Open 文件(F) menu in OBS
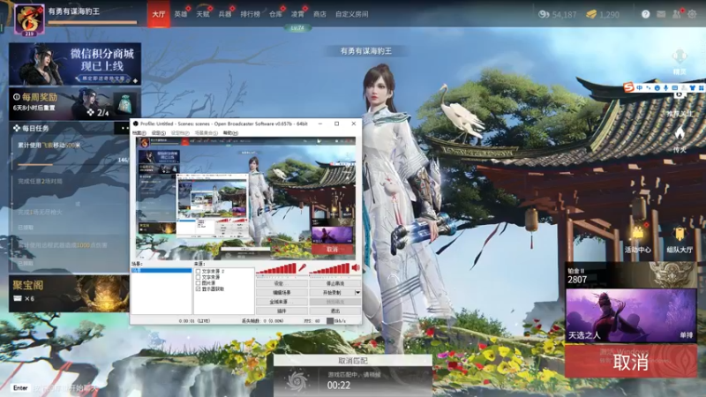This screenshot has width=706, height=397. (139, 133)
